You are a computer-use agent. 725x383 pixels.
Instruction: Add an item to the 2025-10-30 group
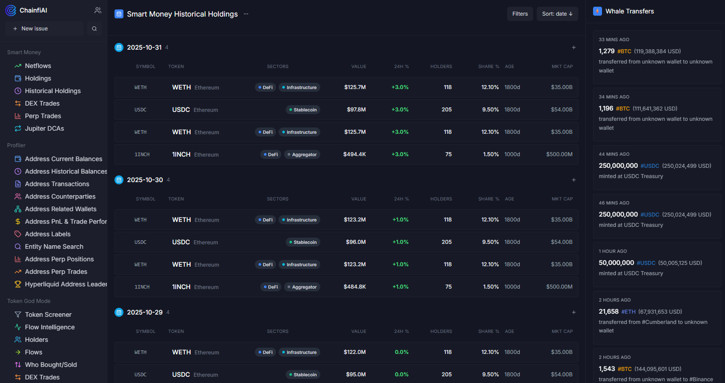(574, 180)
